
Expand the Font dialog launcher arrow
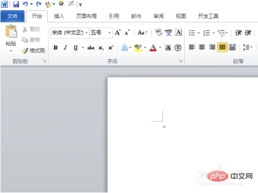[x=181, y=61]
